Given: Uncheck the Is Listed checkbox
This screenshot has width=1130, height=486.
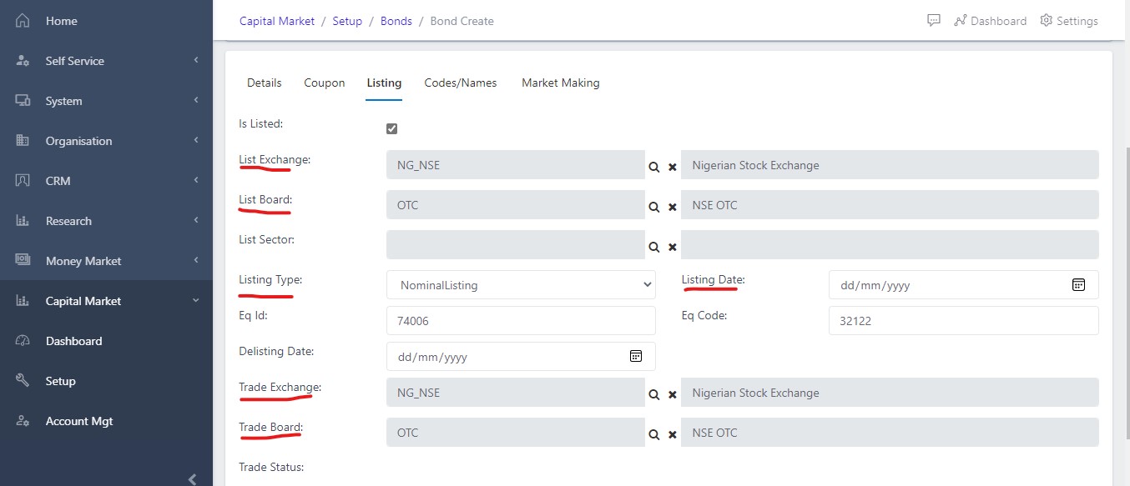Looking at the screenshot, I should coord(392,128).
